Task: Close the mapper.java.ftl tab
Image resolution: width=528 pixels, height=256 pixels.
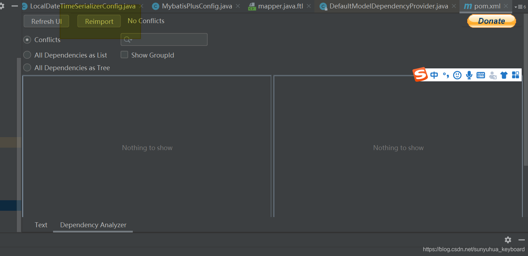Action: pyautogui.click(x=308, y=6)
